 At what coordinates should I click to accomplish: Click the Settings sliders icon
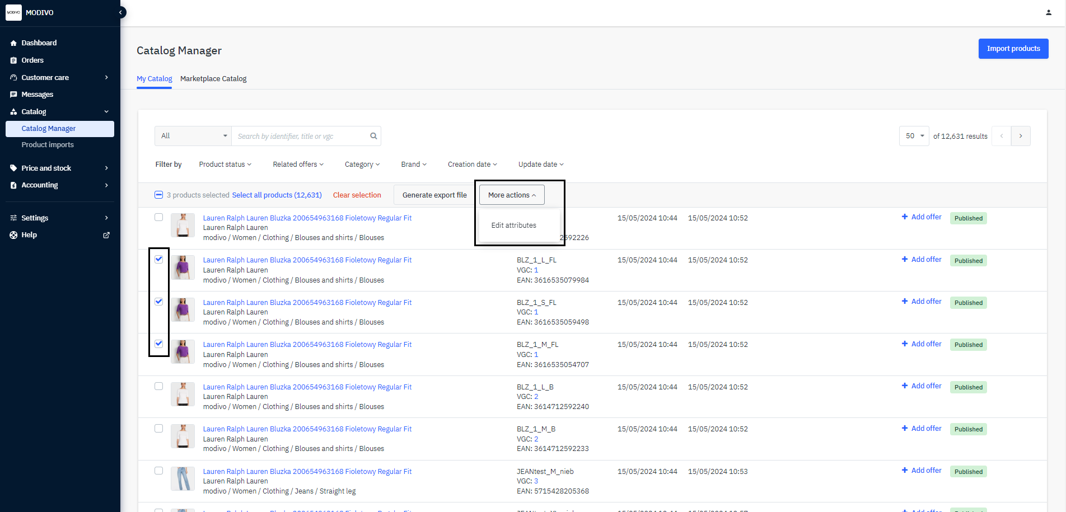click(13, 218)
